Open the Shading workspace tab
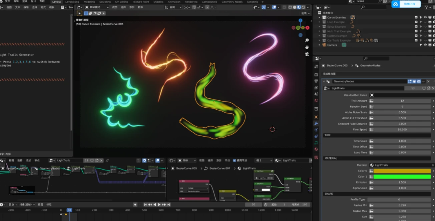 (158, 2)
